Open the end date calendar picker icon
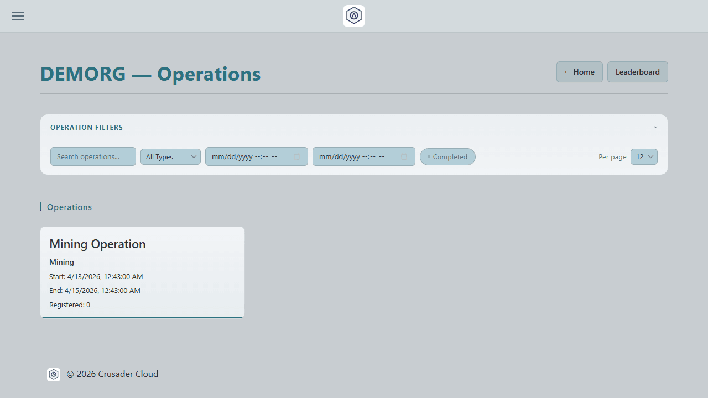 (x=404, y=156)
